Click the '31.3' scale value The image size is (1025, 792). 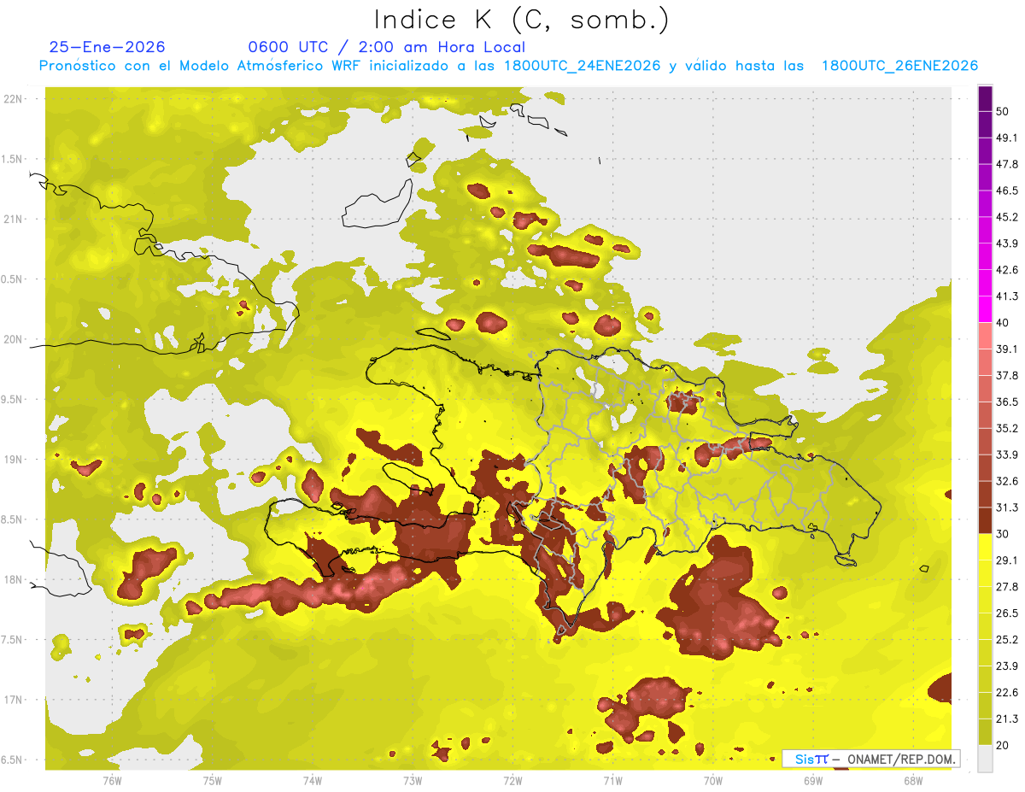click(1006, 507)
